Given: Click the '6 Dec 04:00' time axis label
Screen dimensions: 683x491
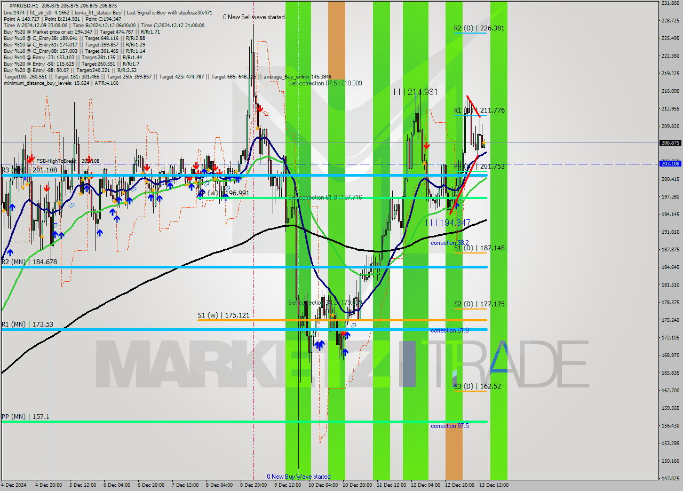Looking at the screenshot, I should 117,485.
